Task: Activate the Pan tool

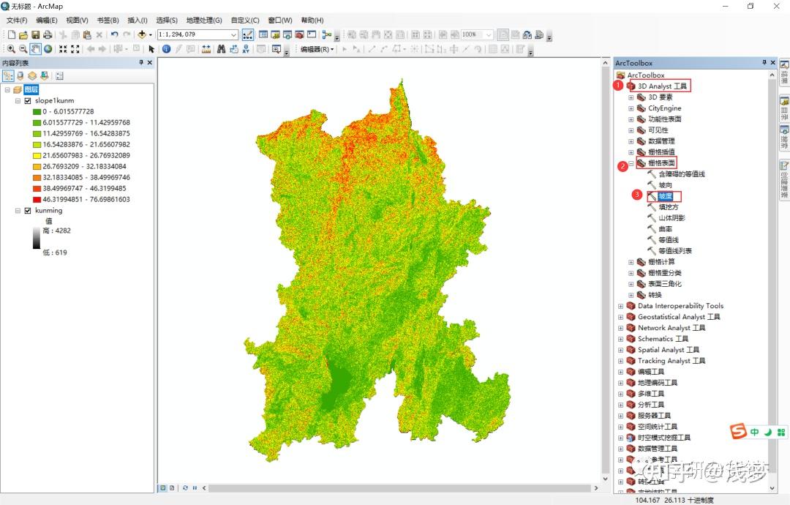Action: pyautogui.click(x=34, y=49)
